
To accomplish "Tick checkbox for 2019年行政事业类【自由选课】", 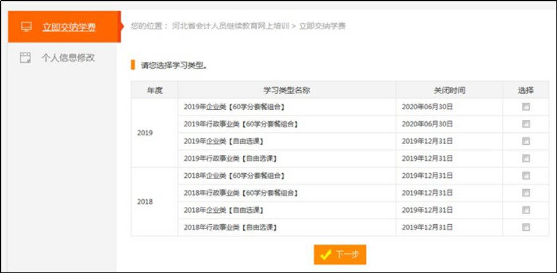I will click(526, 158).
